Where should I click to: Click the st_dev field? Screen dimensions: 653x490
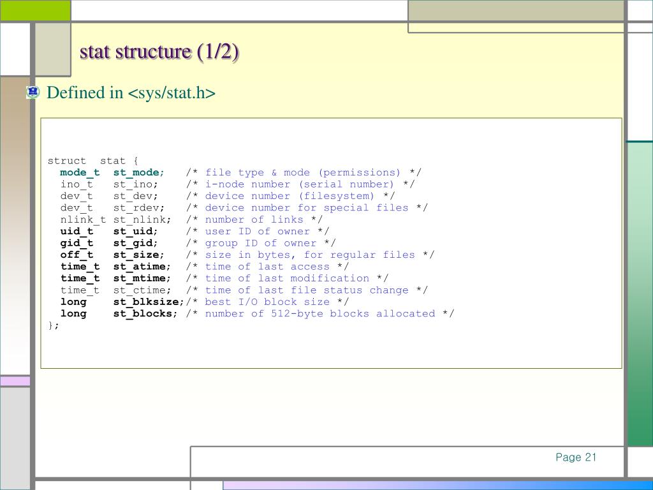pos(135,196)
